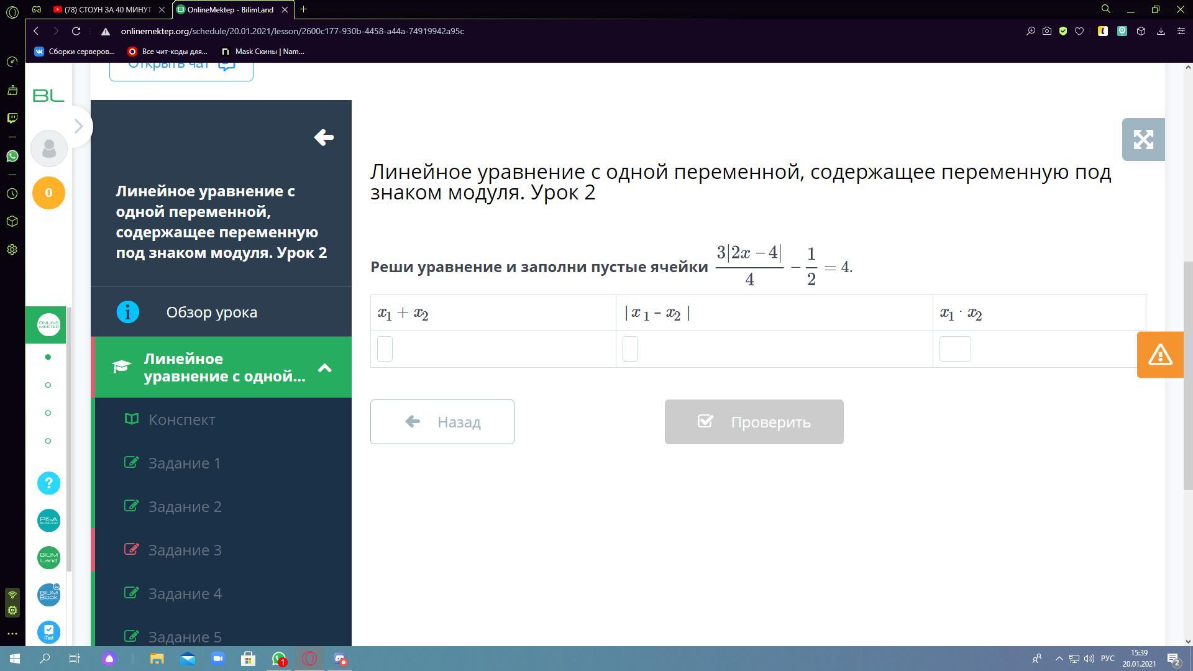
Task: Click the x1 + x2 answer field
Action: (x=385, y=349)
